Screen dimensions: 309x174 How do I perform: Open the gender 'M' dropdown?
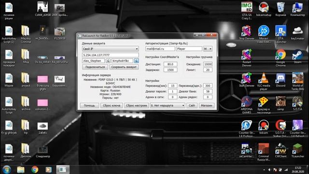pos(208,49)
